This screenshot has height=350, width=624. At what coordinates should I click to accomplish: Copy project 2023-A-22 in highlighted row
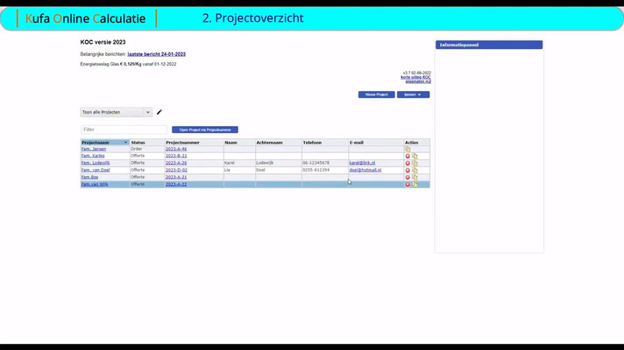click(415, 185)
